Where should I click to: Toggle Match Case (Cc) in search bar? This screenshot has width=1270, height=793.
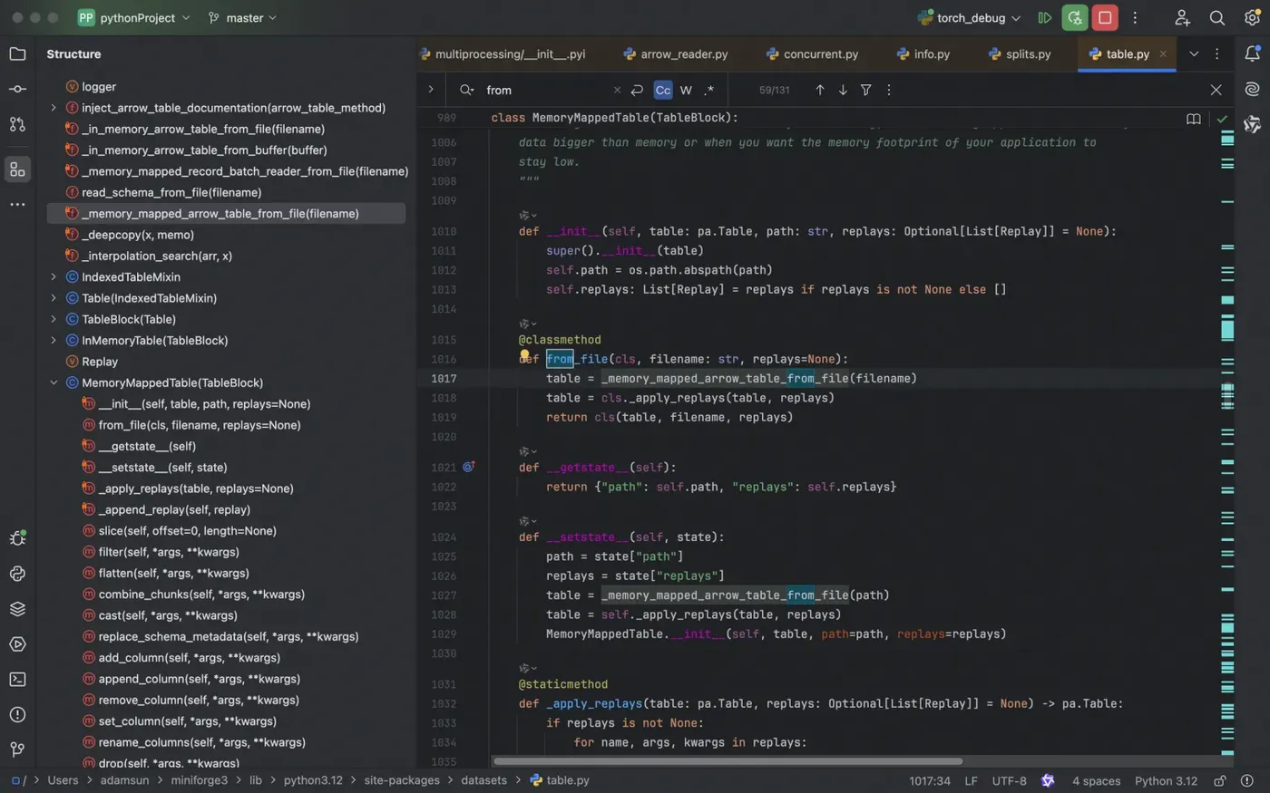click(663, 90)
